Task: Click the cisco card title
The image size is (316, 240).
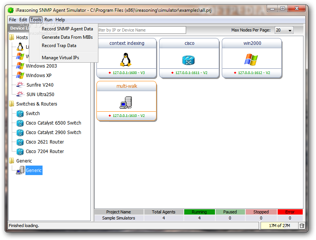Action: (190, 43)
